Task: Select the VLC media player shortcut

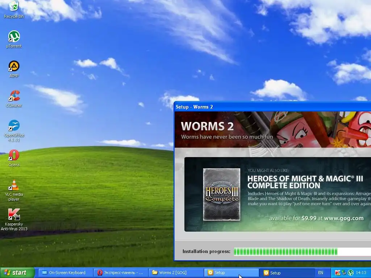Action: 14,190
